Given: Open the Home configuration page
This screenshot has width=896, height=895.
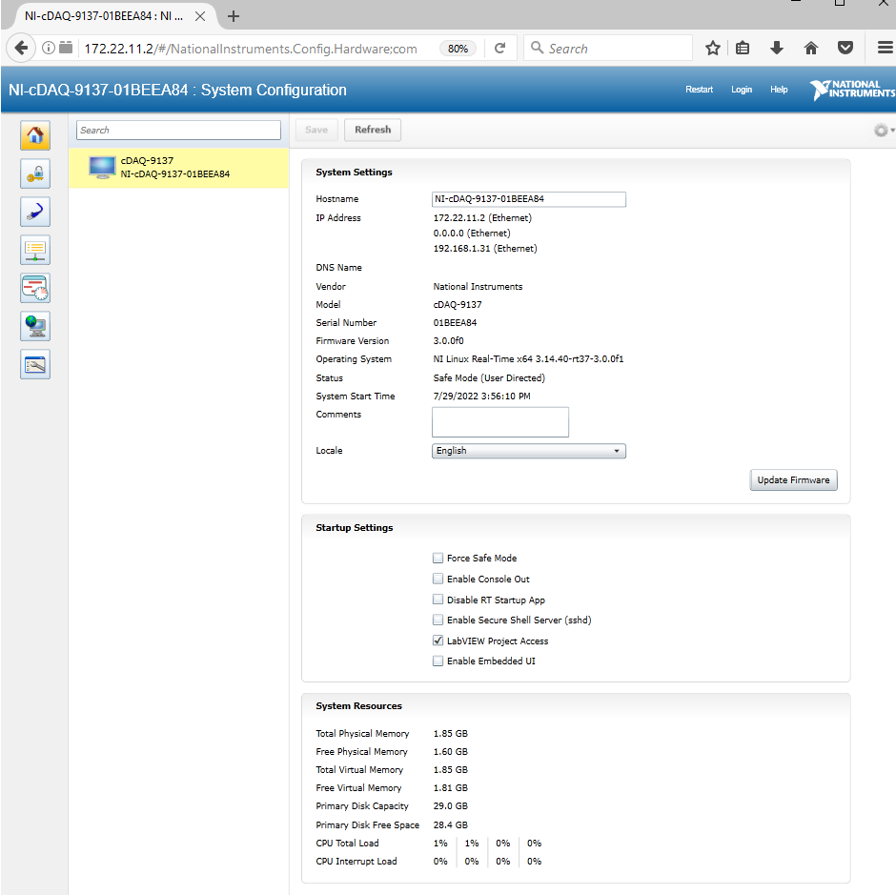Looking at the screenshot, I should pos(35,135).
